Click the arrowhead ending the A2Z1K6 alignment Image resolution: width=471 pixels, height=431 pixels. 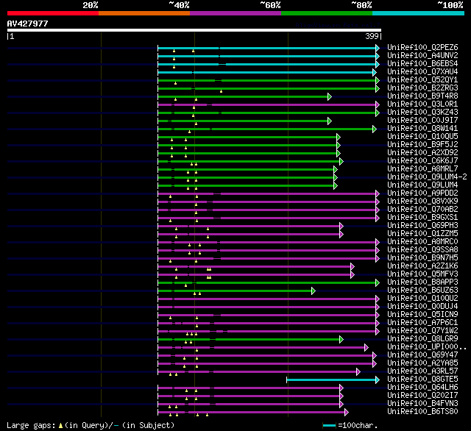353,266
